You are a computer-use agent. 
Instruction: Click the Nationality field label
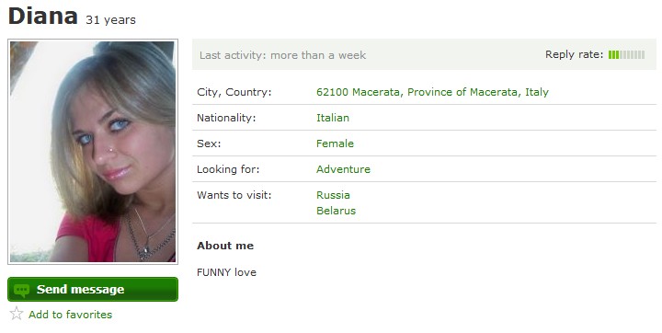tap(226, 118)
